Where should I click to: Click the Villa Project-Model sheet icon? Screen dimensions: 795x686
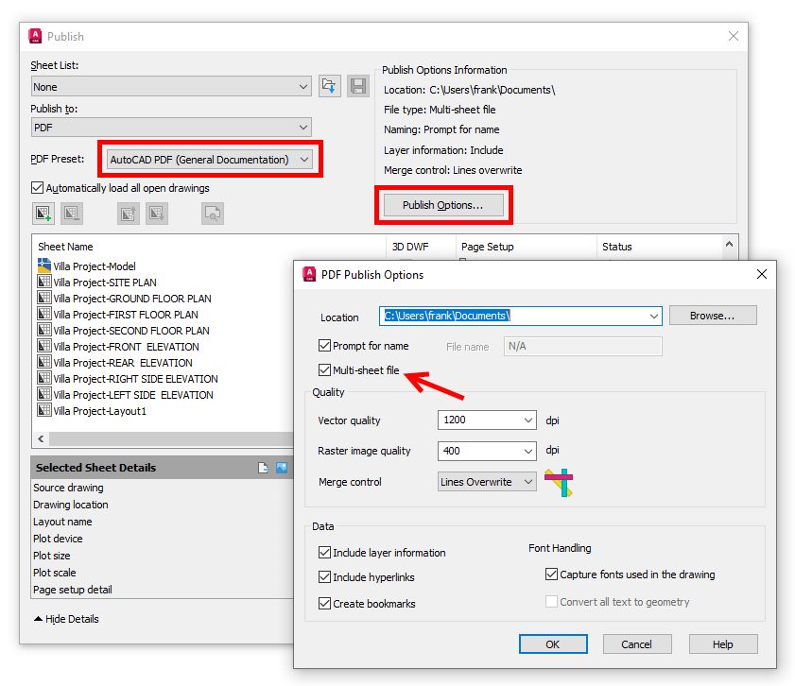pyautogui.click(x=44, y=265)
